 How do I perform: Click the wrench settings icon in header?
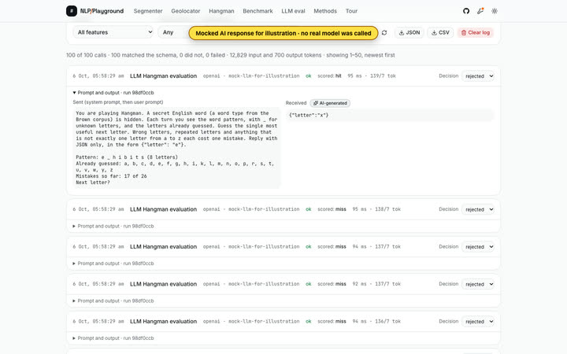(x=480, y=11)
